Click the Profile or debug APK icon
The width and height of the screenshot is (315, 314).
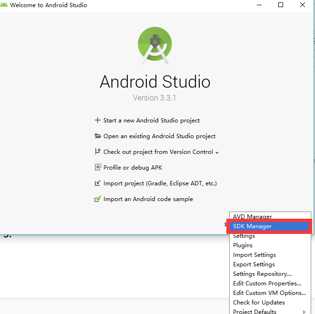[x=98, y=167]
